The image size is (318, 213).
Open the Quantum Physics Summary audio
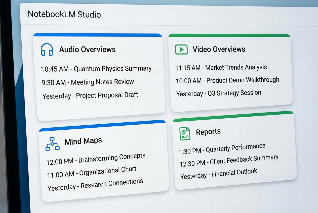tap(97, 68)
